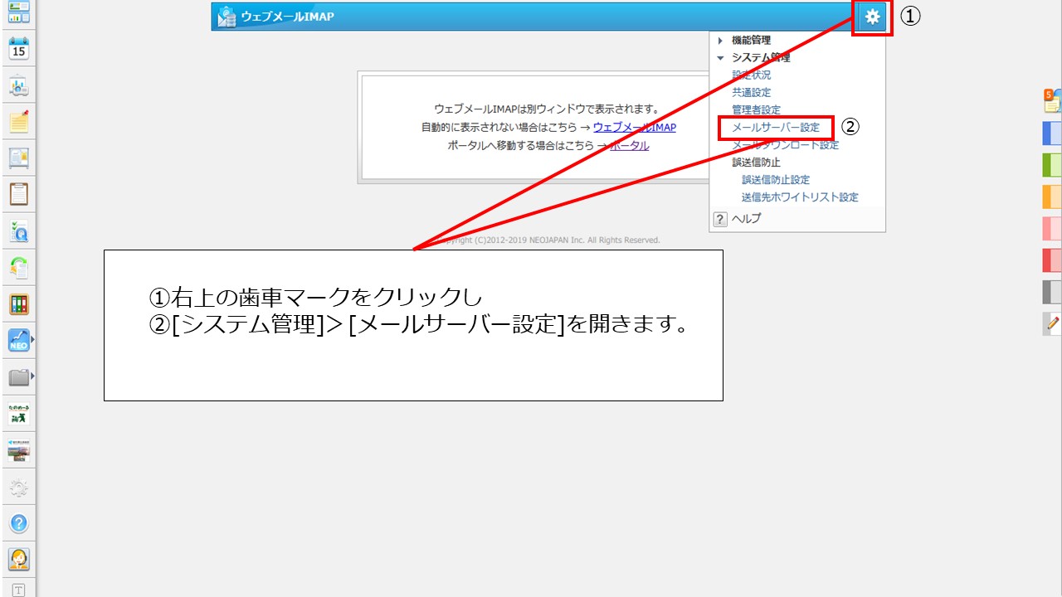The width and height of the screenshot is (1062, 597).
Task: Open the Schedule calendar icon in left sidebar
Action: pos(17,50)
